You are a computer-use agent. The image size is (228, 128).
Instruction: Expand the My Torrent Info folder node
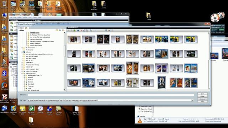click(22, 48)
